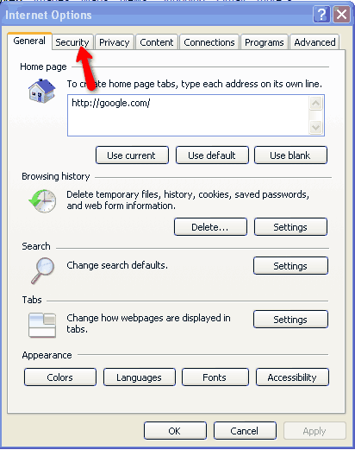Open the Colors appearance settings

tap(60, 377)
